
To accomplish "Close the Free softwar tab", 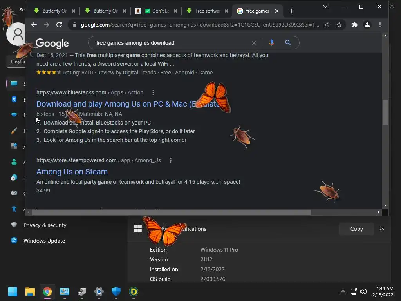I will [226, 11].
